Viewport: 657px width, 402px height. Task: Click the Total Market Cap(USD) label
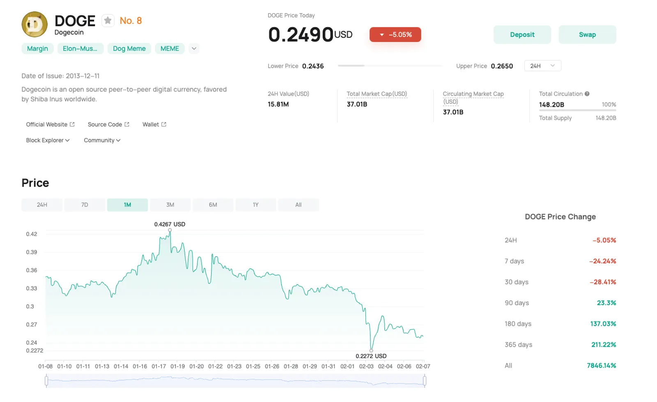[377, 94]
